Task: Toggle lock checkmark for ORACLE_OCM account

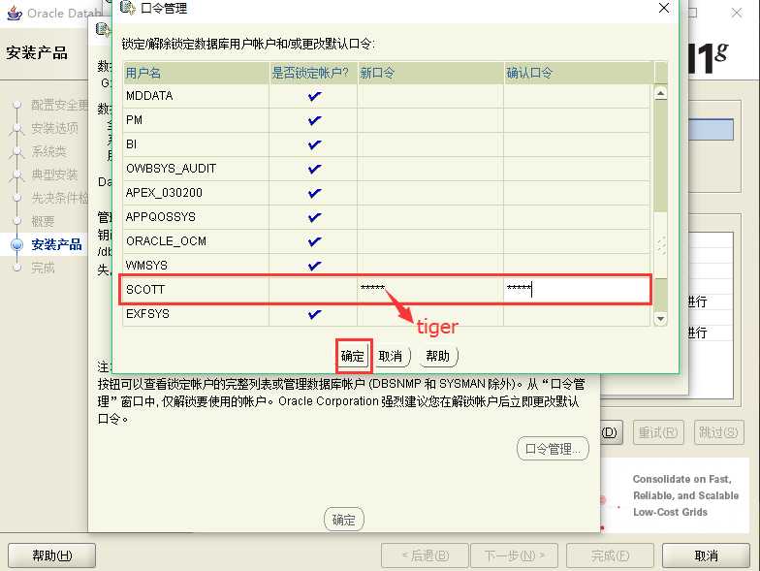Action: [314, 241]
